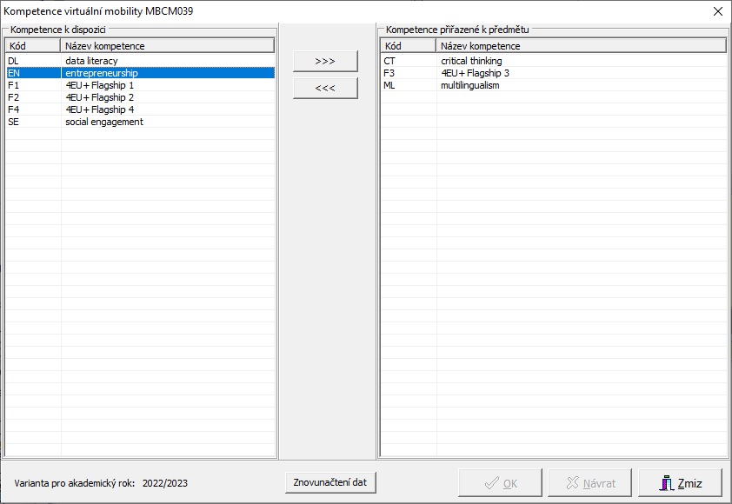The image size is (732, 504).
Task: Select critical thinking in assigned list
Action: [471, 61]
